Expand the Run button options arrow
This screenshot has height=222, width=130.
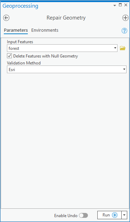point(124,215)
